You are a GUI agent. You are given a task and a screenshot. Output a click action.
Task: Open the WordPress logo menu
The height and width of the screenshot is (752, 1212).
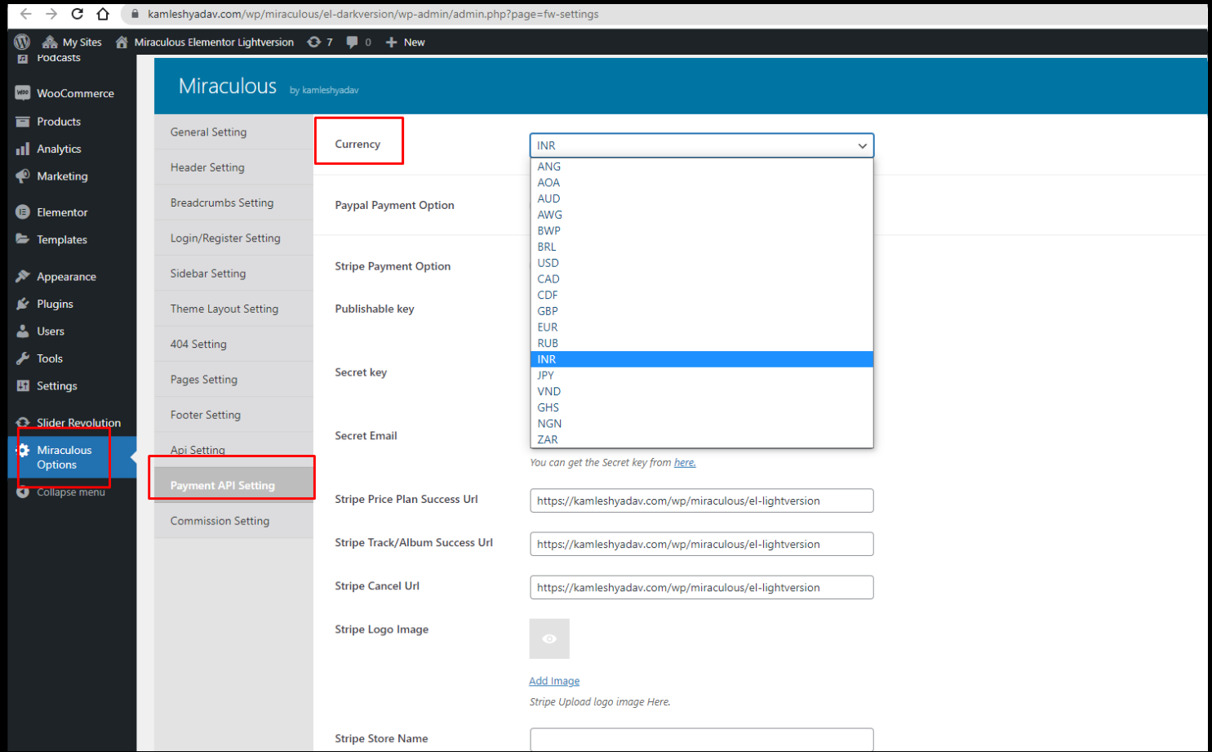point(22,42)
